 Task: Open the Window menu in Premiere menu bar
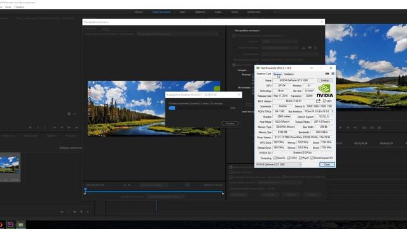[8, 7]
